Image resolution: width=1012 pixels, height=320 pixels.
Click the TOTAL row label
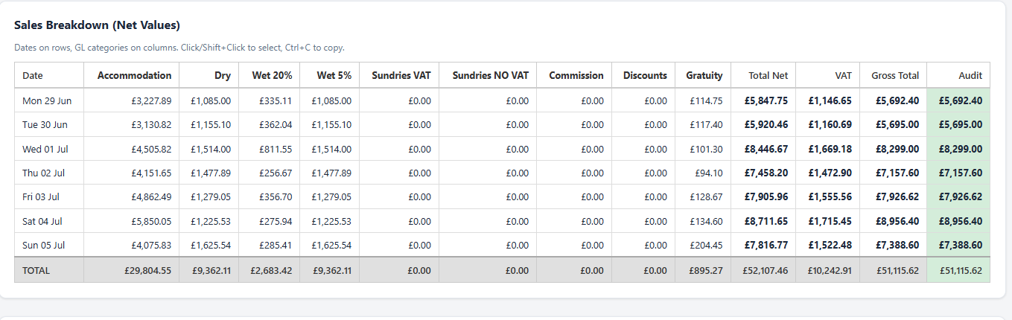[x=49, y=270]
